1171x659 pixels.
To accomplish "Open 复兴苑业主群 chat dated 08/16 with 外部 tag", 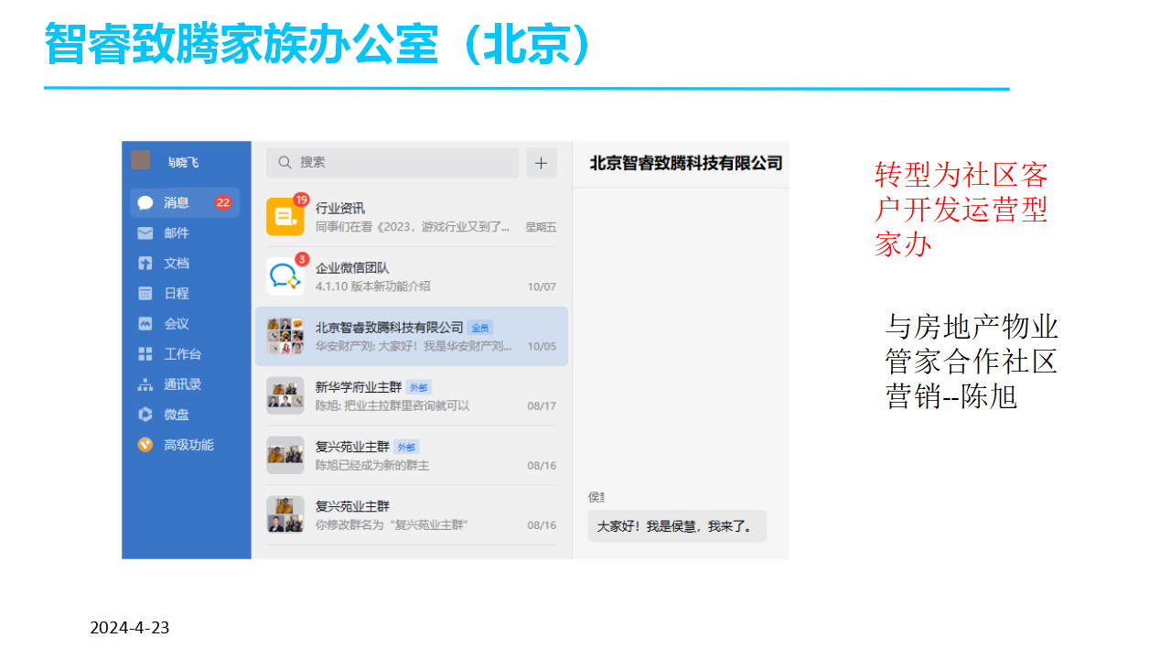I will tap(412, 455).
